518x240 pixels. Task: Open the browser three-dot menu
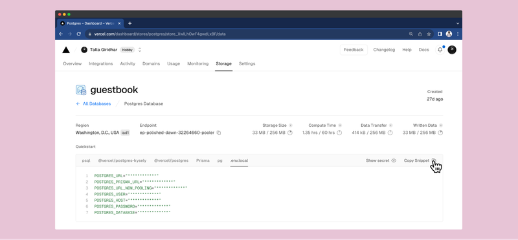[458, 34]
